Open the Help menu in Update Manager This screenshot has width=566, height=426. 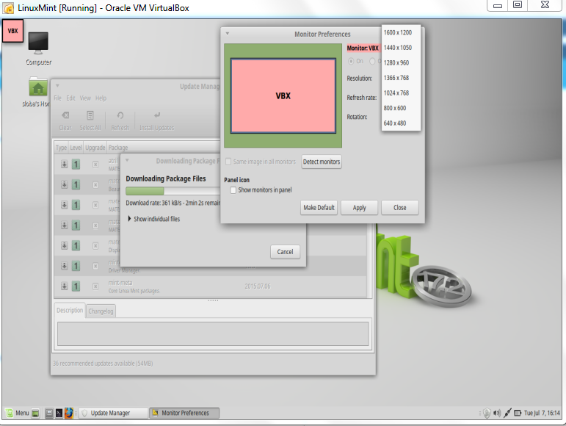pos(101,98)
